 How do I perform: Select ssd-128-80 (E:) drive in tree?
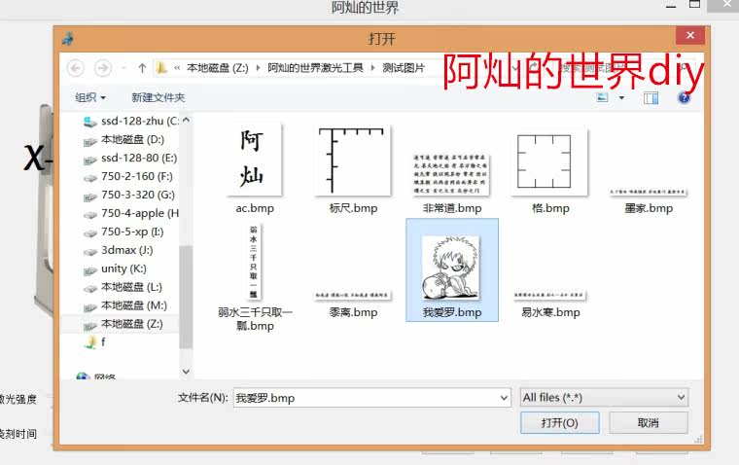138,158
